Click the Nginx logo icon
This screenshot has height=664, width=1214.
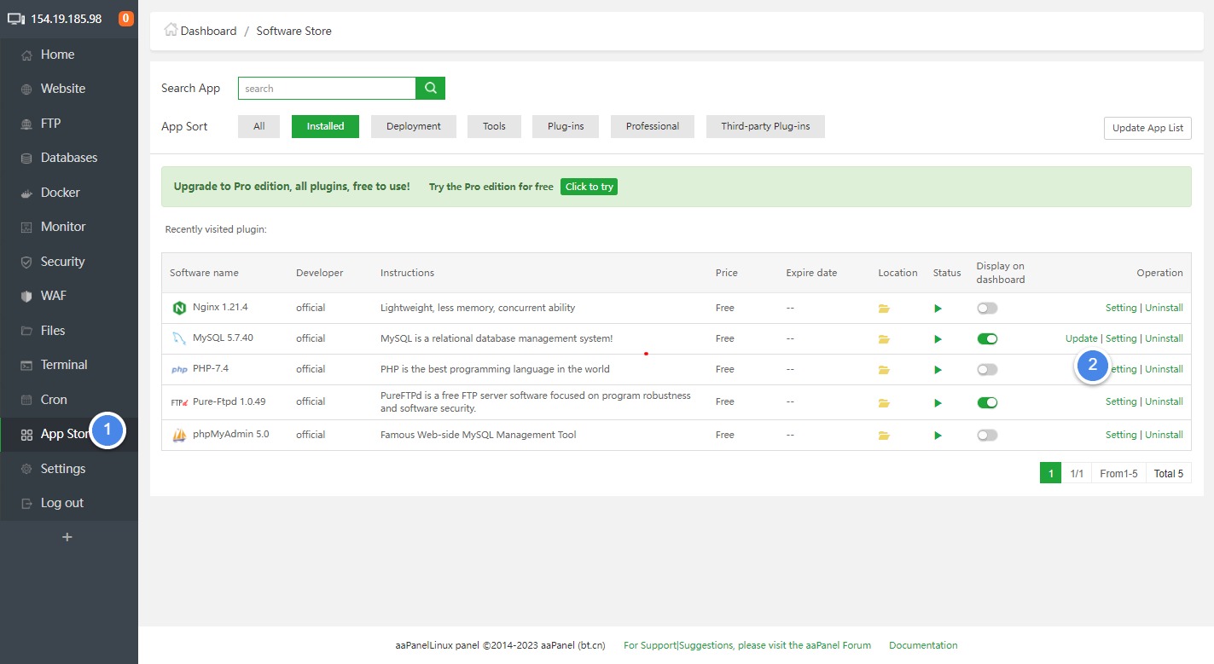(x=179, y=308)
